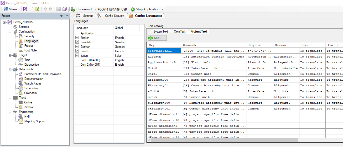Click the Stop Application button label
The image size is (343, 147).
pos(148,9)
